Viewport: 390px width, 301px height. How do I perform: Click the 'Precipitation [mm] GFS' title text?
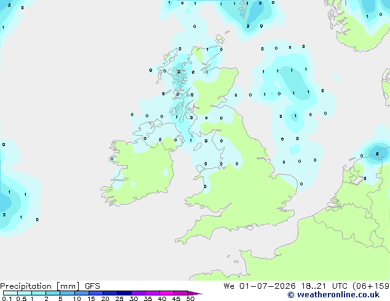point(50,286)
